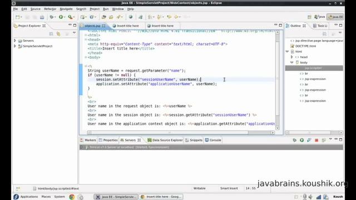Viewport: 356px width, 200px height.
Task: Click green Start server icon in Servers view
Action: tap(301, 141)
